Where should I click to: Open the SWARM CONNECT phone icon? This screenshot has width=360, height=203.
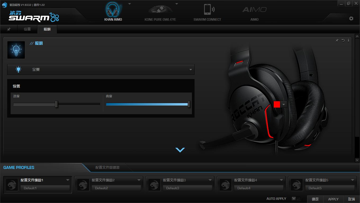pos(209,10)
